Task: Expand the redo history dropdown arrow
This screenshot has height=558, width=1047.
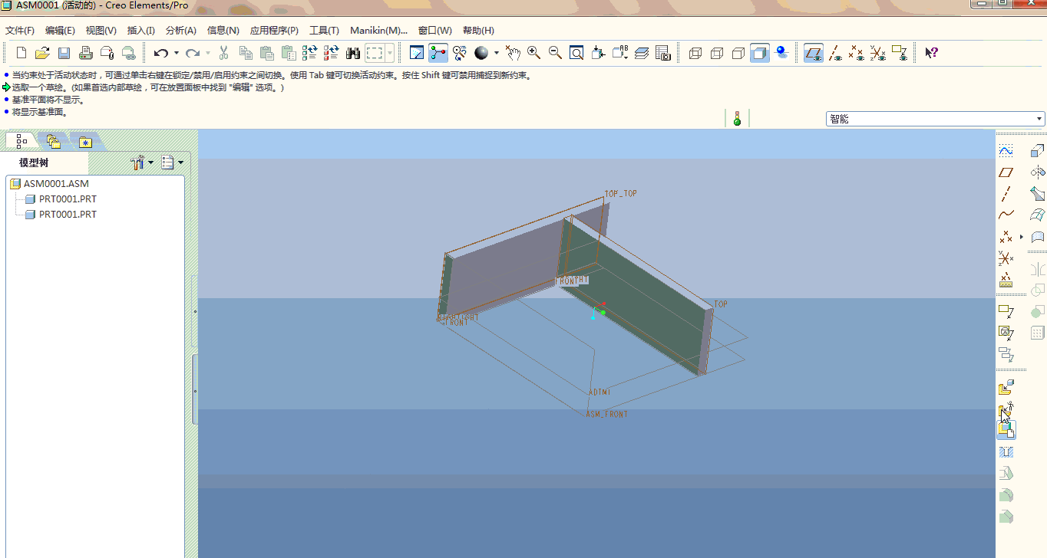Action: tap(208, 53)
